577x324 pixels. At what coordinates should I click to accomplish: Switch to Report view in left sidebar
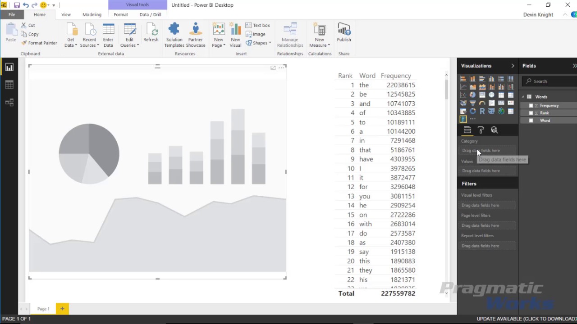9,67
